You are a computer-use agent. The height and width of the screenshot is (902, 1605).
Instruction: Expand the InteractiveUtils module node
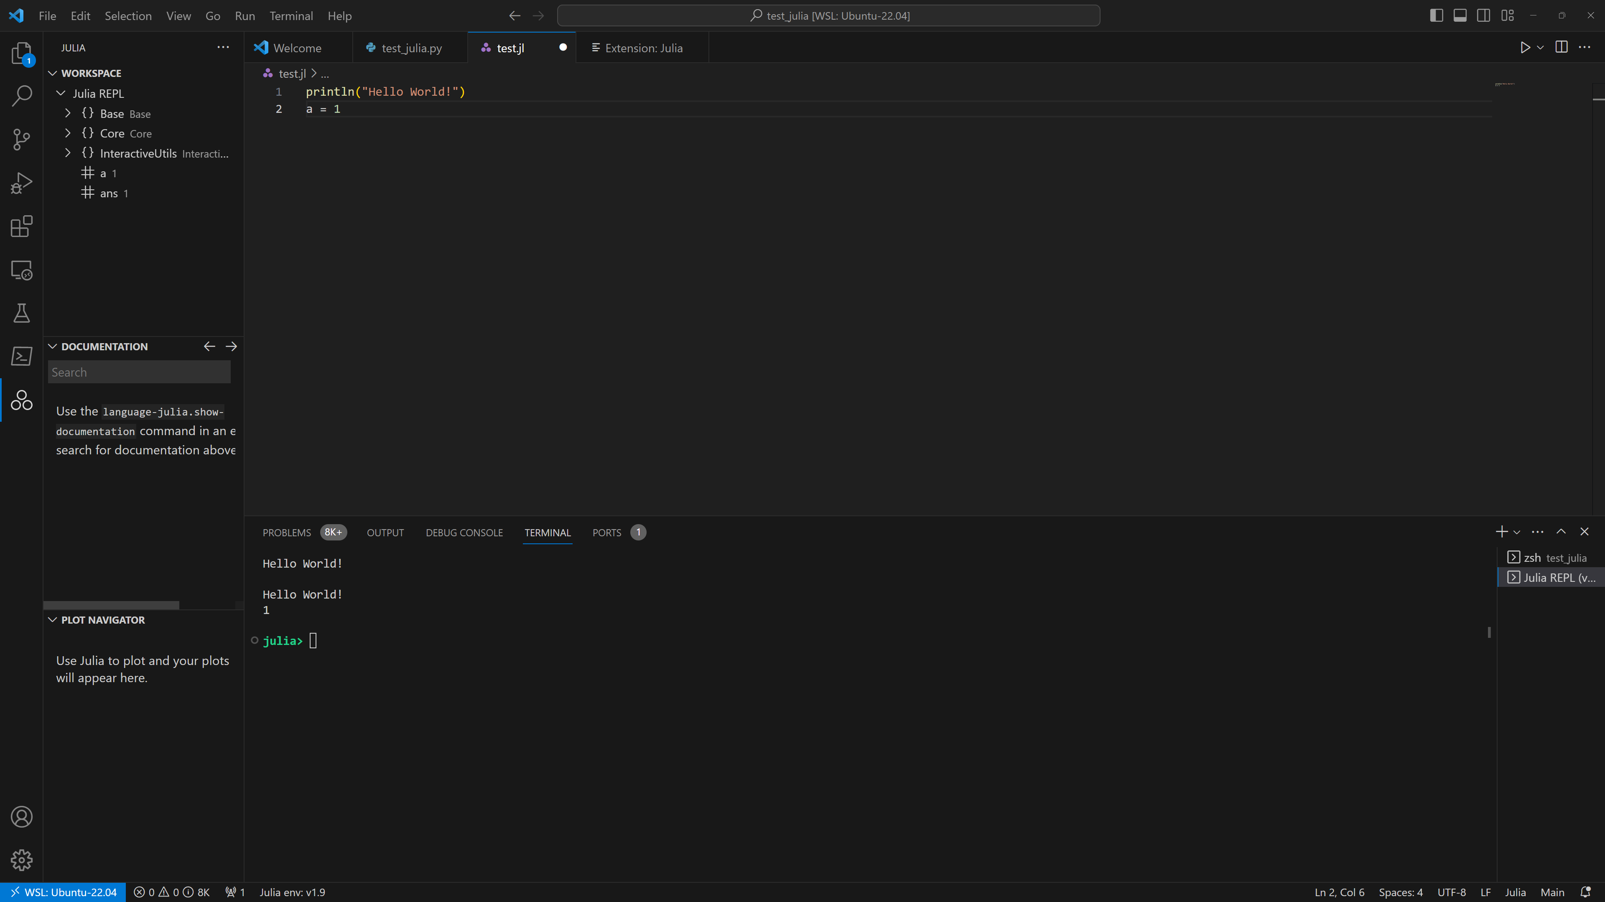[x=68, y=153]
